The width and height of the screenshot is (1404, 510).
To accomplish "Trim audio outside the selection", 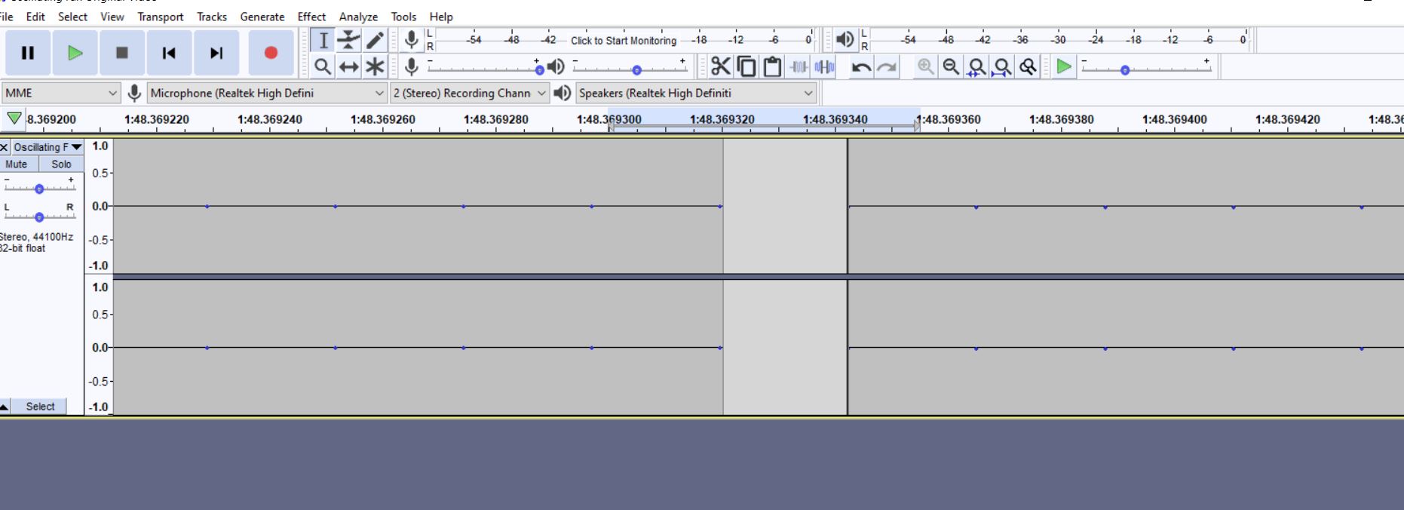I will click(799, 67).
